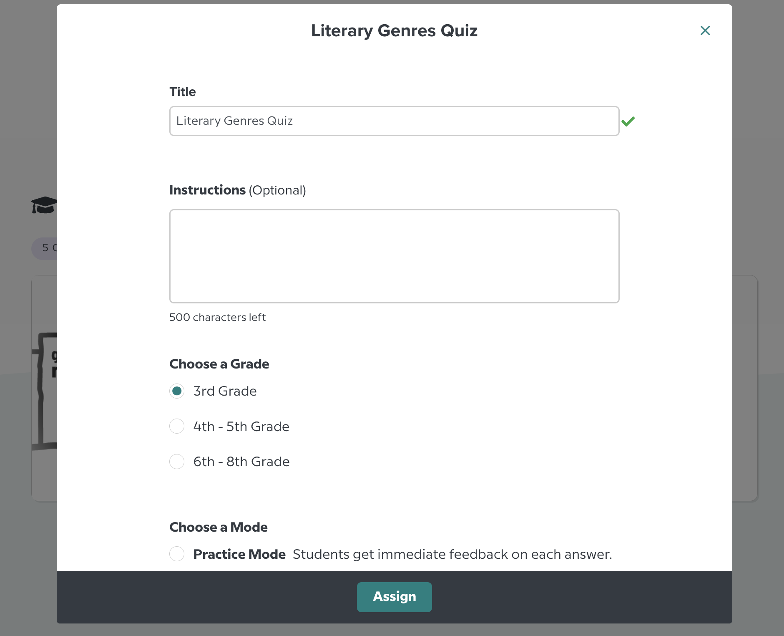Close the Literary Genres Quiz dialog
The image size is (784, 636).
pyautogui.click(x=705, y=30)
